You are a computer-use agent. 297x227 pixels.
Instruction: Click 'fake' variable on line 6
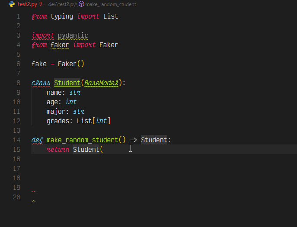[39, 64]
